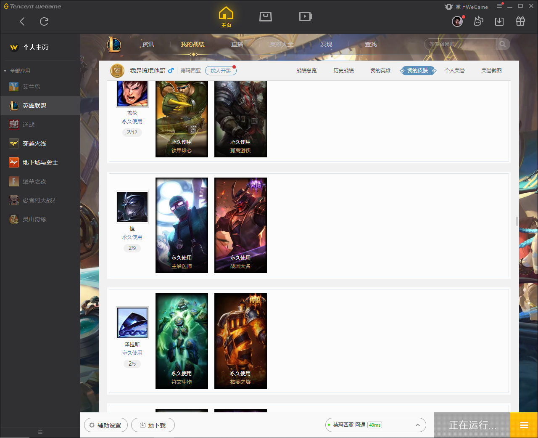Open the download manager icon
538x438 pixels.
coord(499,21)
